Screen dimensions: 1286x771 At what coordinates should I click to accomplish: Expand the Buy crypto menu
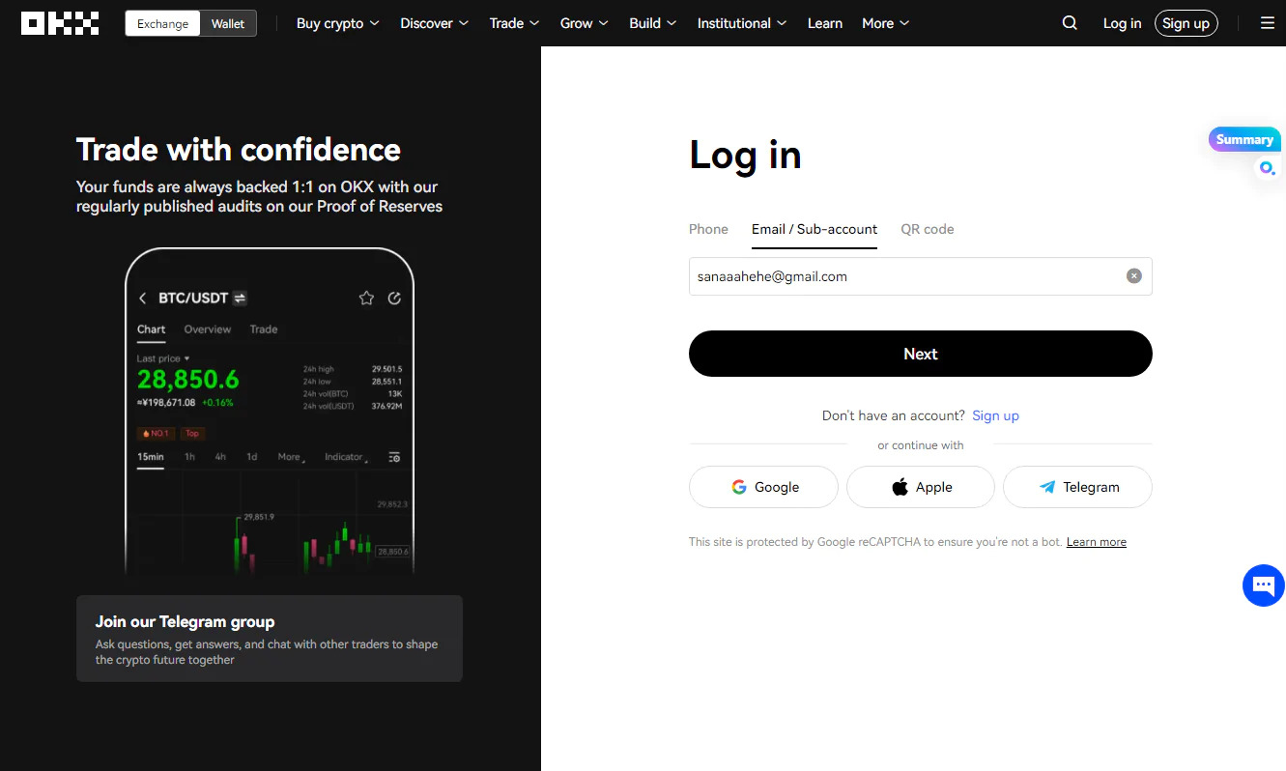337,23
